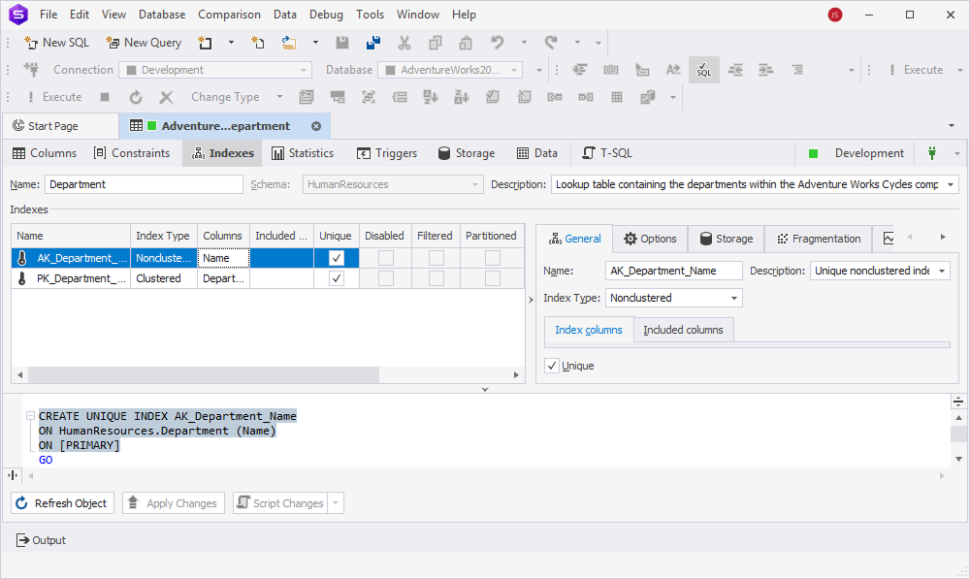Click the table Name input field
Screen dimensions: 970x579
coord(144,184)
